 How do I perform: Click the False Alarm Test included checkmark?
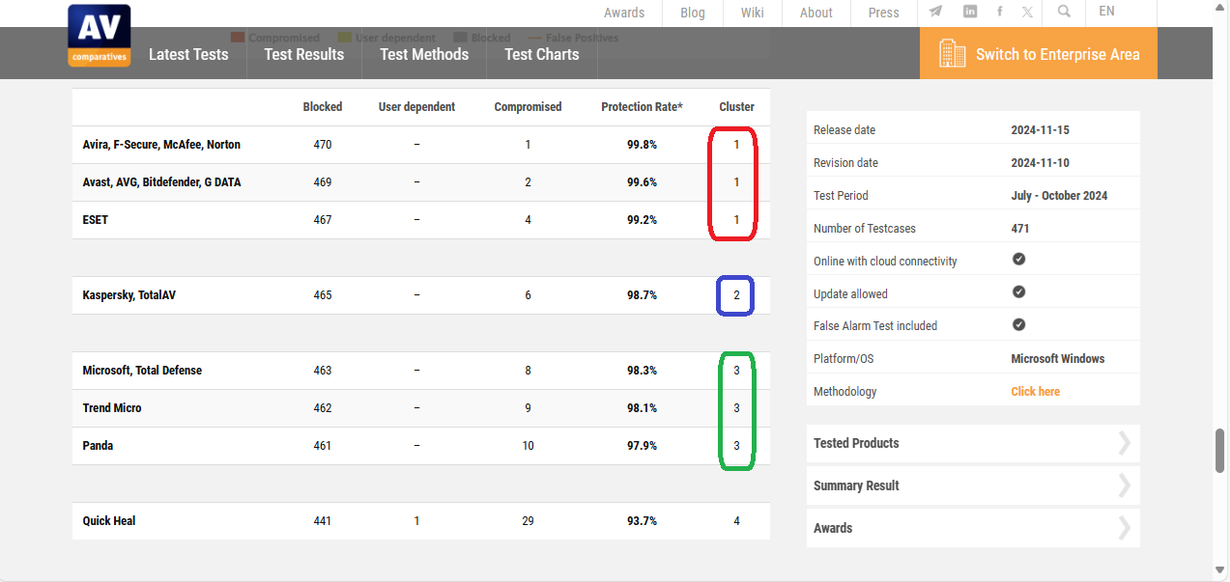point(1018,325)
